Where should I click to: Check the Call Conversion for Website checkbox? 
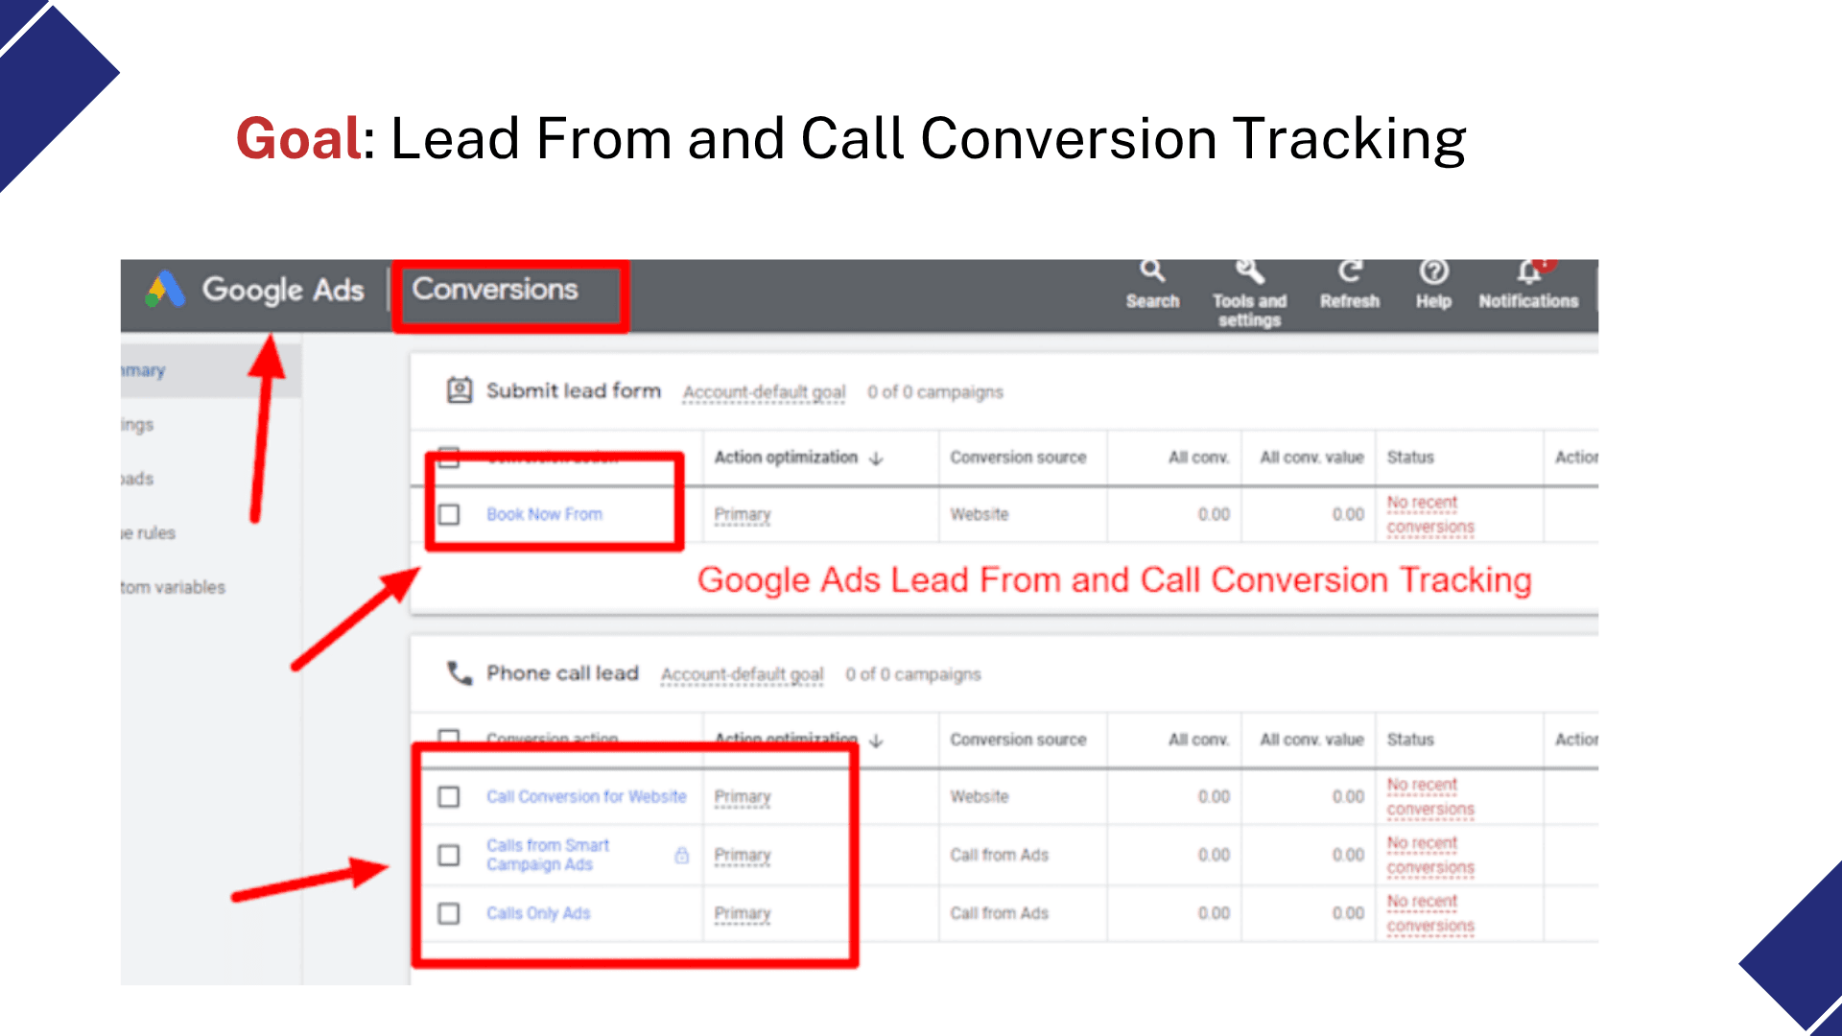(449, 796)
